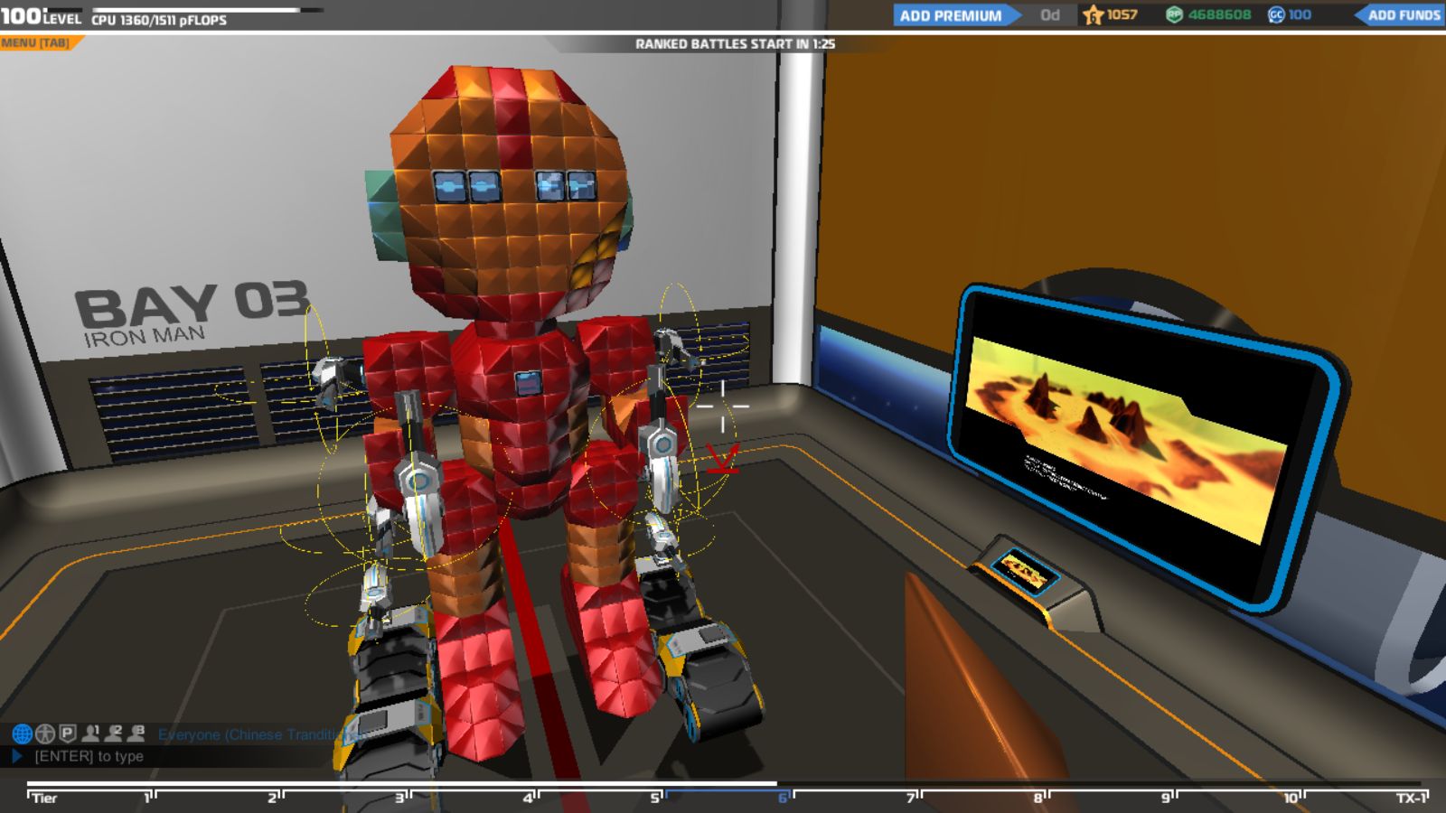Image resolution: width=1446 pixels, height=813 pixels.
Task: Choose private chat slot 3 icon
Action: (x=136, y=733)
